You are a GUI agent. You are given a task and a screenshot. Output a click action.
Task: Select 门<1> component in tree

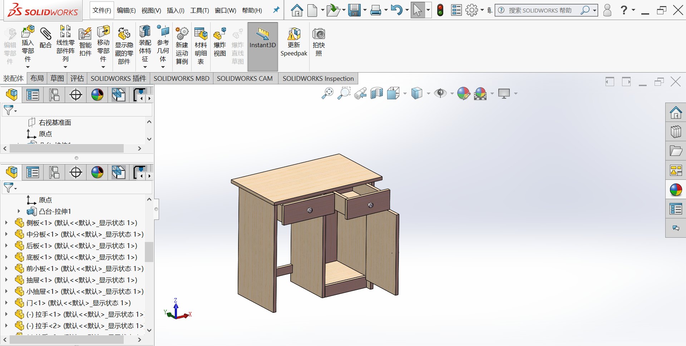[x=78, y=303]
